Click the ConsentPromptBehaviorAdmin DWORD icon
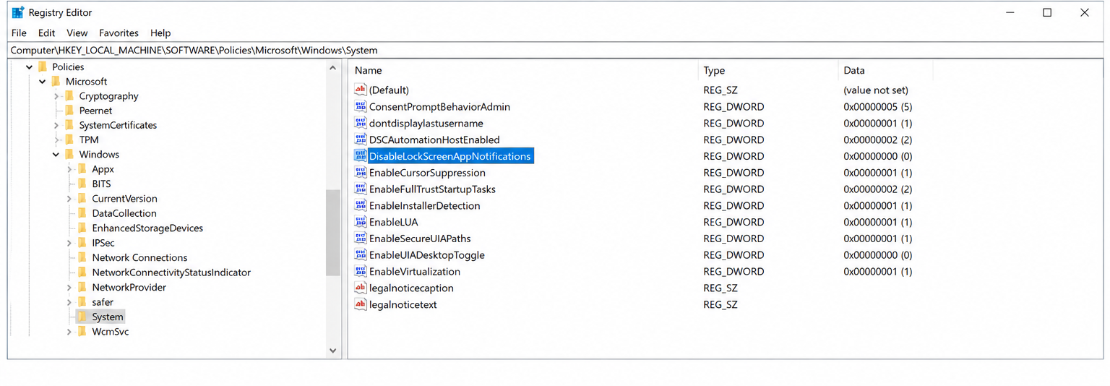 tap(361, 106)
